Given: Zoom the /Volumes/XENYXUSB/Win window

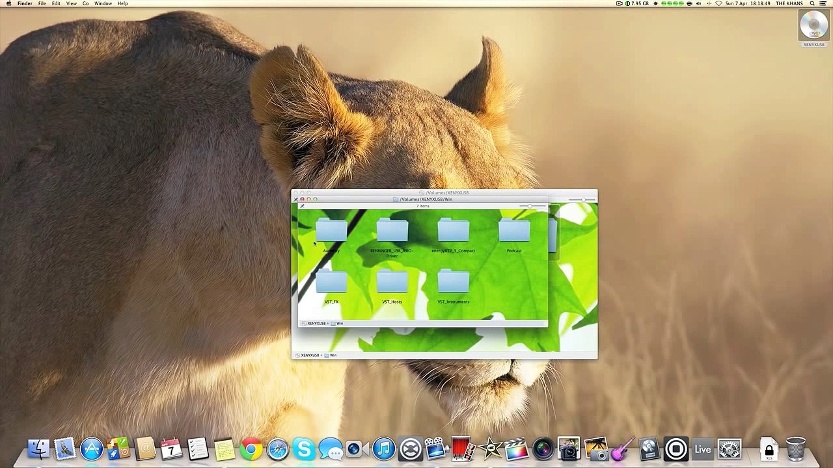Looking at the screenshot, I should pos(315,199).
